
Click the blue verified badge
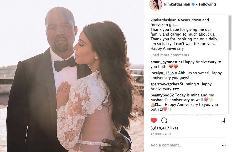(x=193, y=4)
